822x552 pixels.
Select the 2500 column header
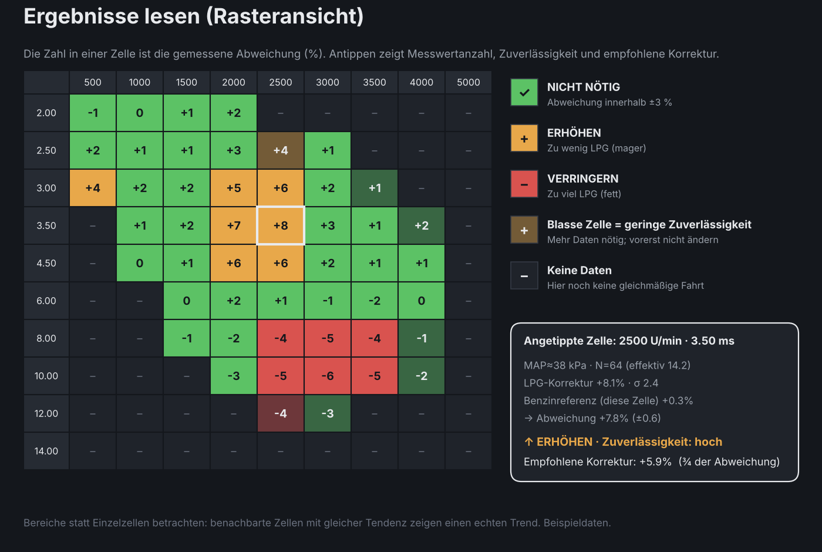pos(281,82)
